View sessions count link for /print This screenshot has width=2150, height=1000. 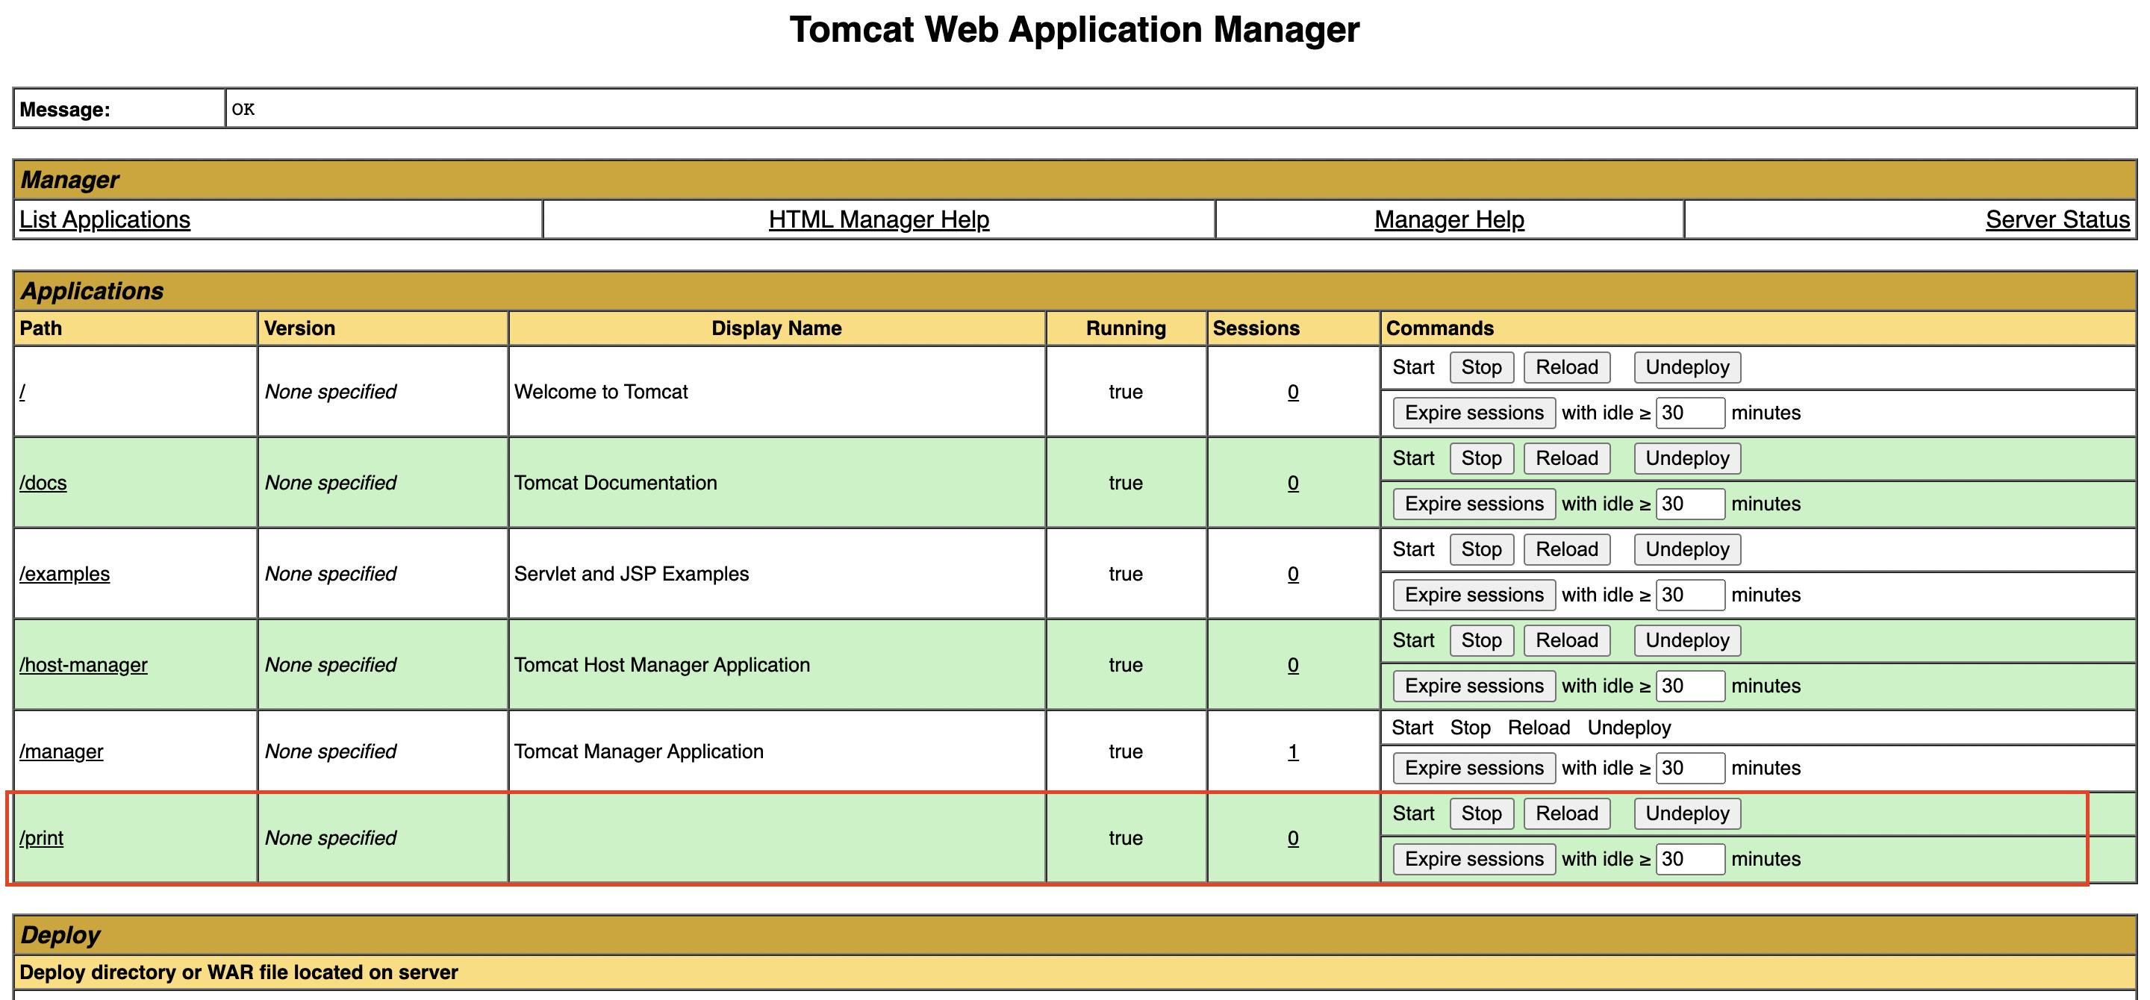point(1293,837)
